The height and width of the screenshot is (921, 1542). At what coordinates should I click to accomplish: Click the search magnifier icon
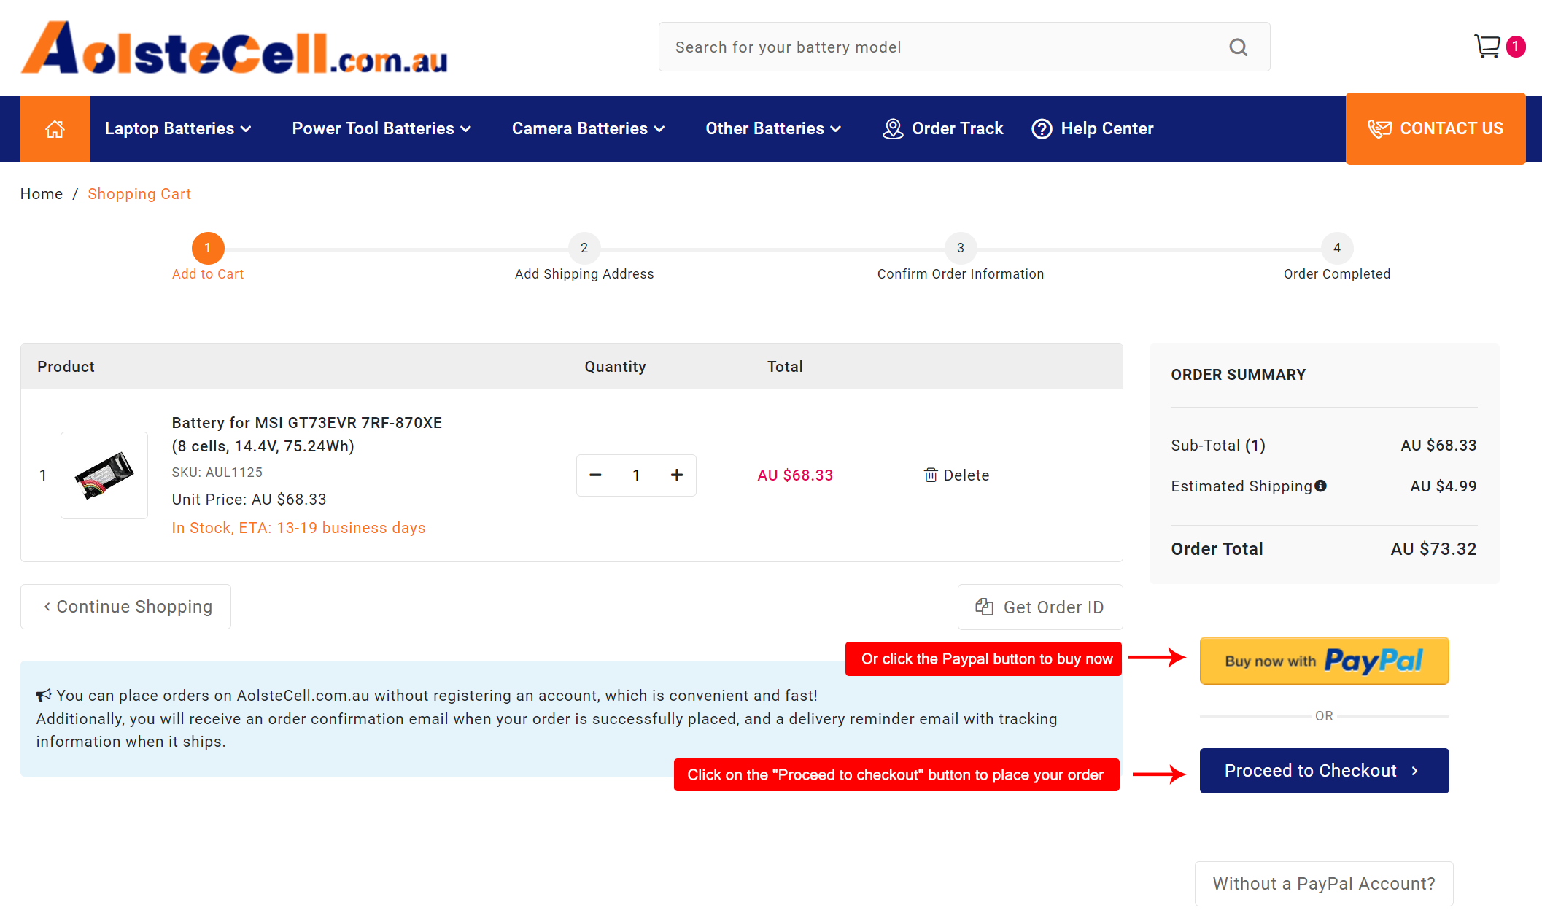[x=1238, y=47]
